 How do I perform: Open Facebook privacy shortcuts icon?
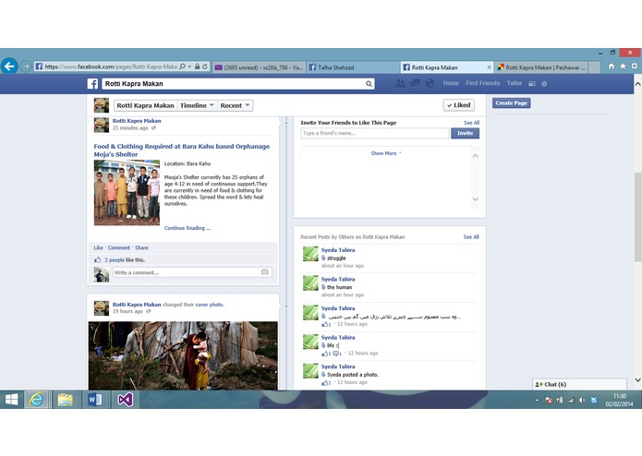[x=532, y=83]
